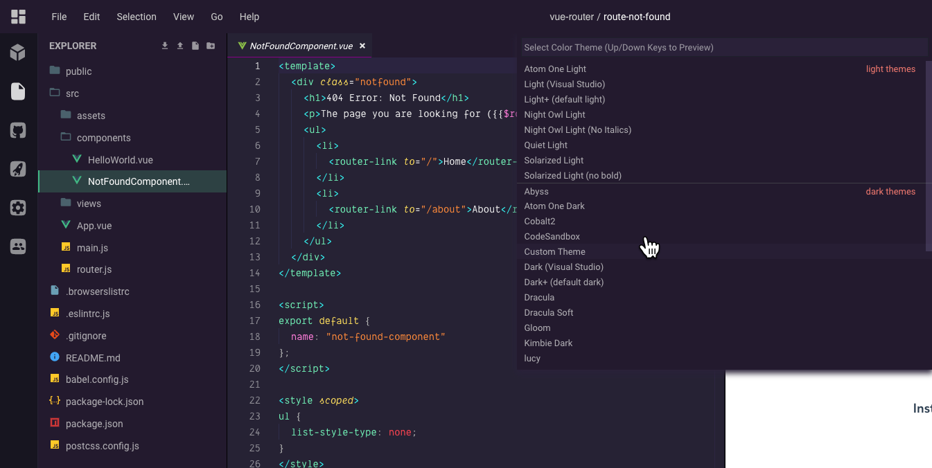
Task: Open the Selection menu
Action: tap(137, 17)
